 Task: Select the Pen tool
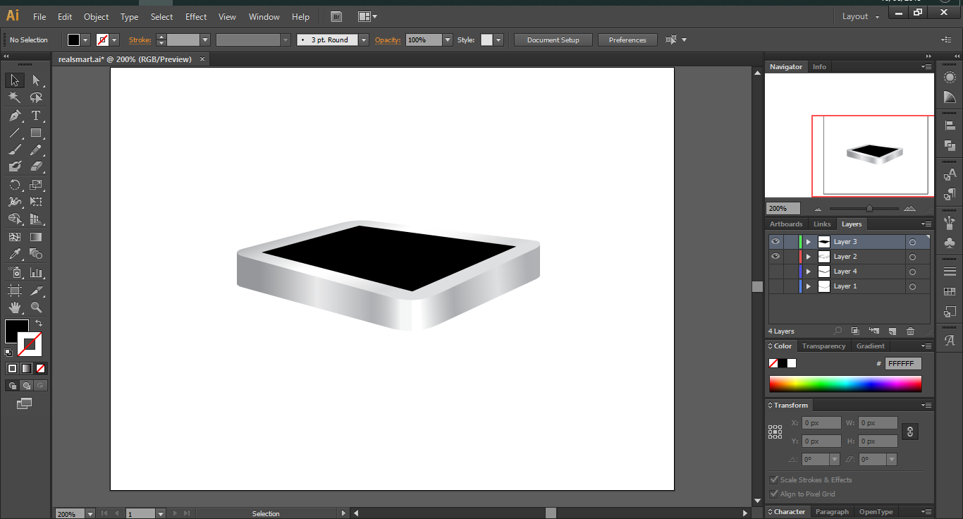[x=14, y=116]
